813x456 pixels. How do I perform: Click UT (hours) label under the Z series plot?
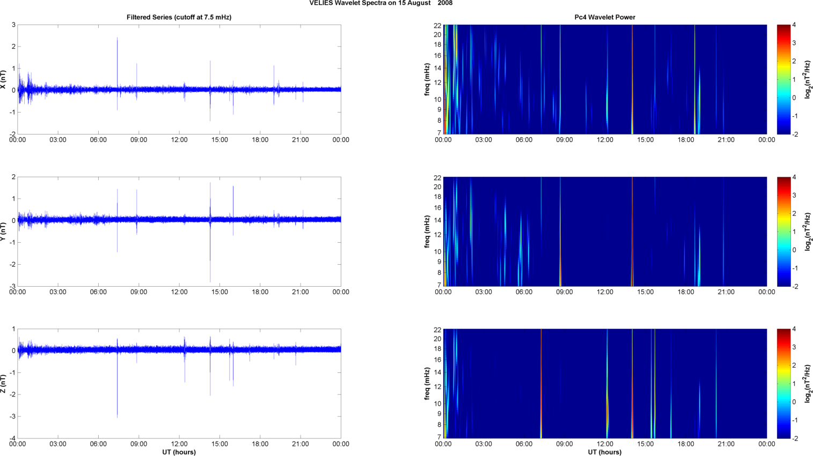coord(179,452)
